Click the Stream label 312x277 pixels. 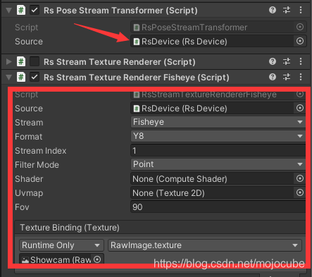[29, 123]
